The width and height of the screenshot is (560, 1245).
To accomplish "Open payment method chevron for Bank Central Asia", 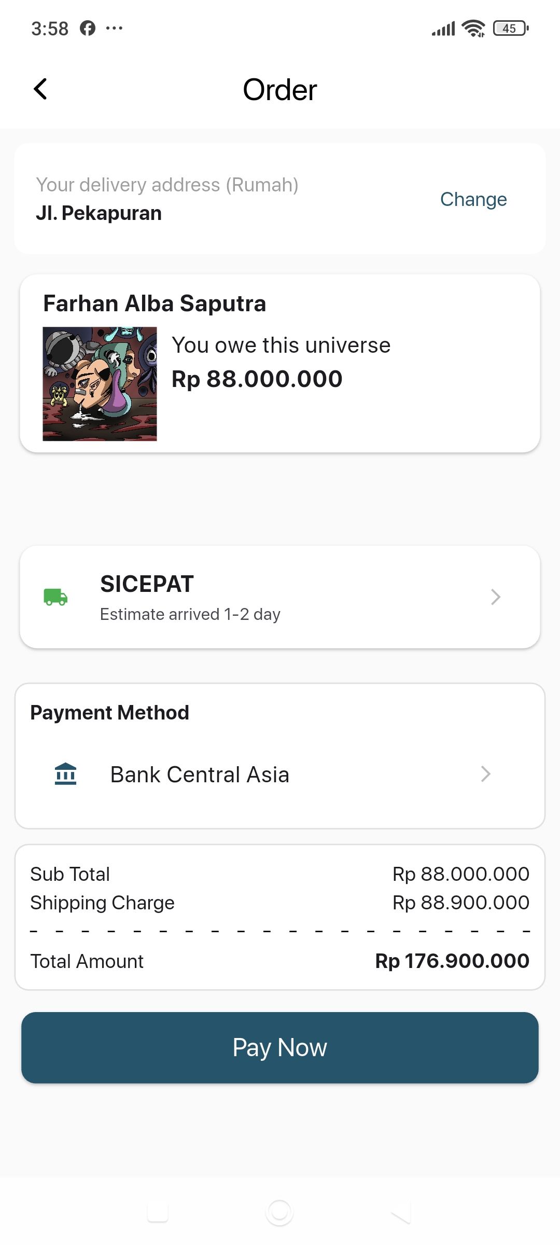I will (485, 774).
